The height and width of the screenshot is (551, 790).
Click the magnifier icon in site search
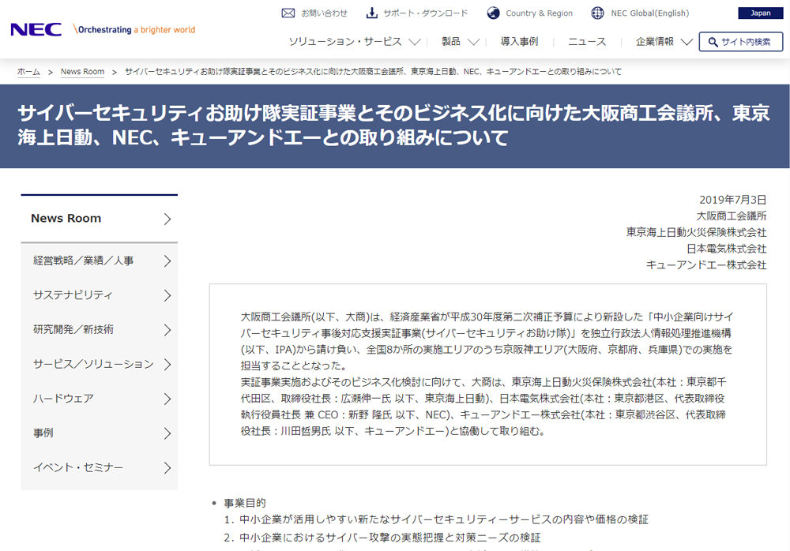click(x=713, y=42)
